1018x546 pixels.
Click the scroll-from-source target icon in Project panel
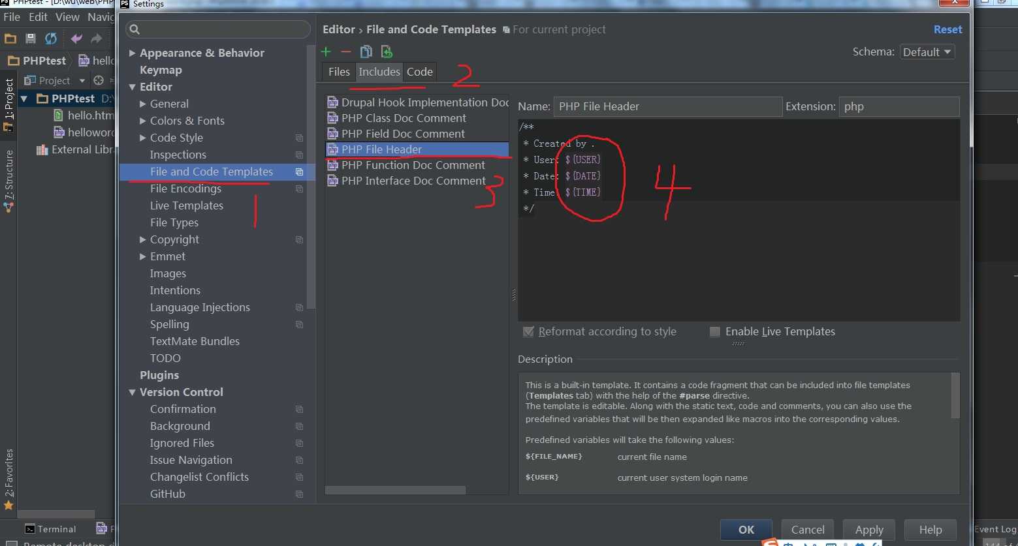99,81
